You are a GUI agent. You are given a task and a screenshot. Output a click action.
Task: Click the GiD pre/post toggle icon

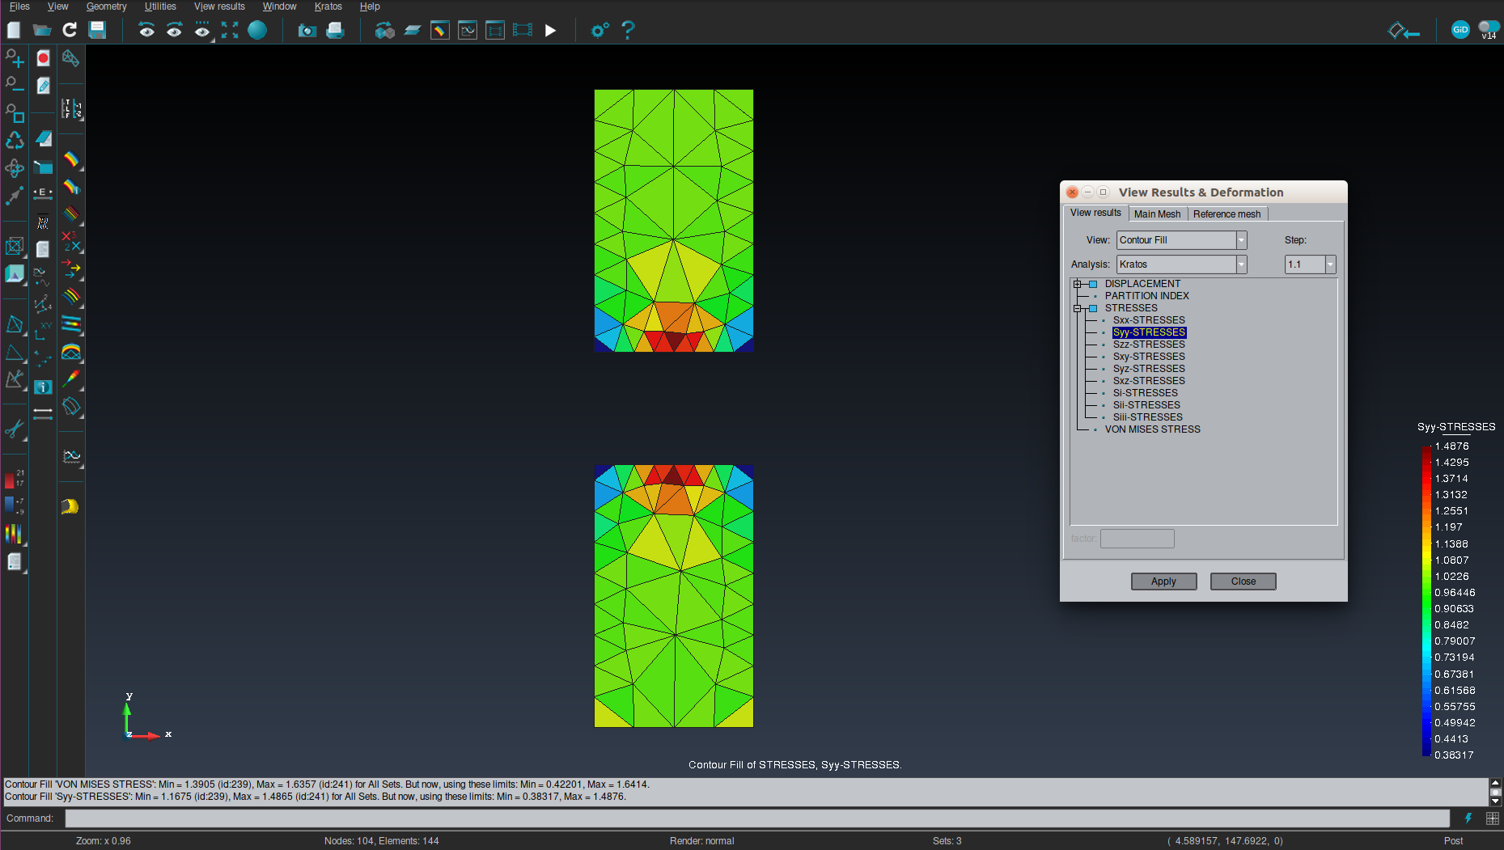pyautogui.click(x=1460, y=30)
